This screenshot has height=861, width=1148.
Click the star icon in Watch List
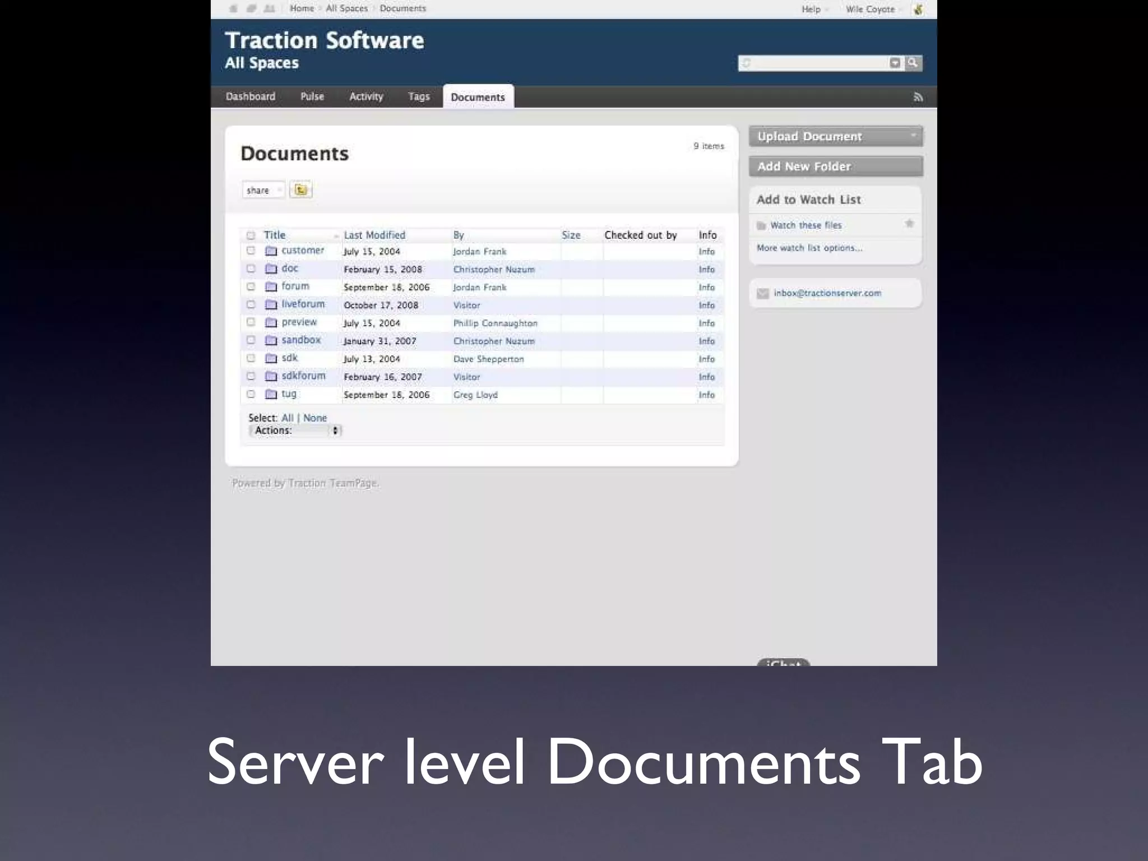909,224
